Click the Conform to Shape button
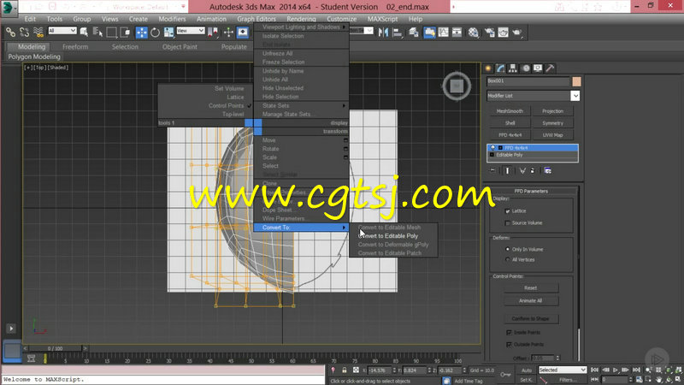The width and height of the screenshot is (684, 385). [530, 318]
